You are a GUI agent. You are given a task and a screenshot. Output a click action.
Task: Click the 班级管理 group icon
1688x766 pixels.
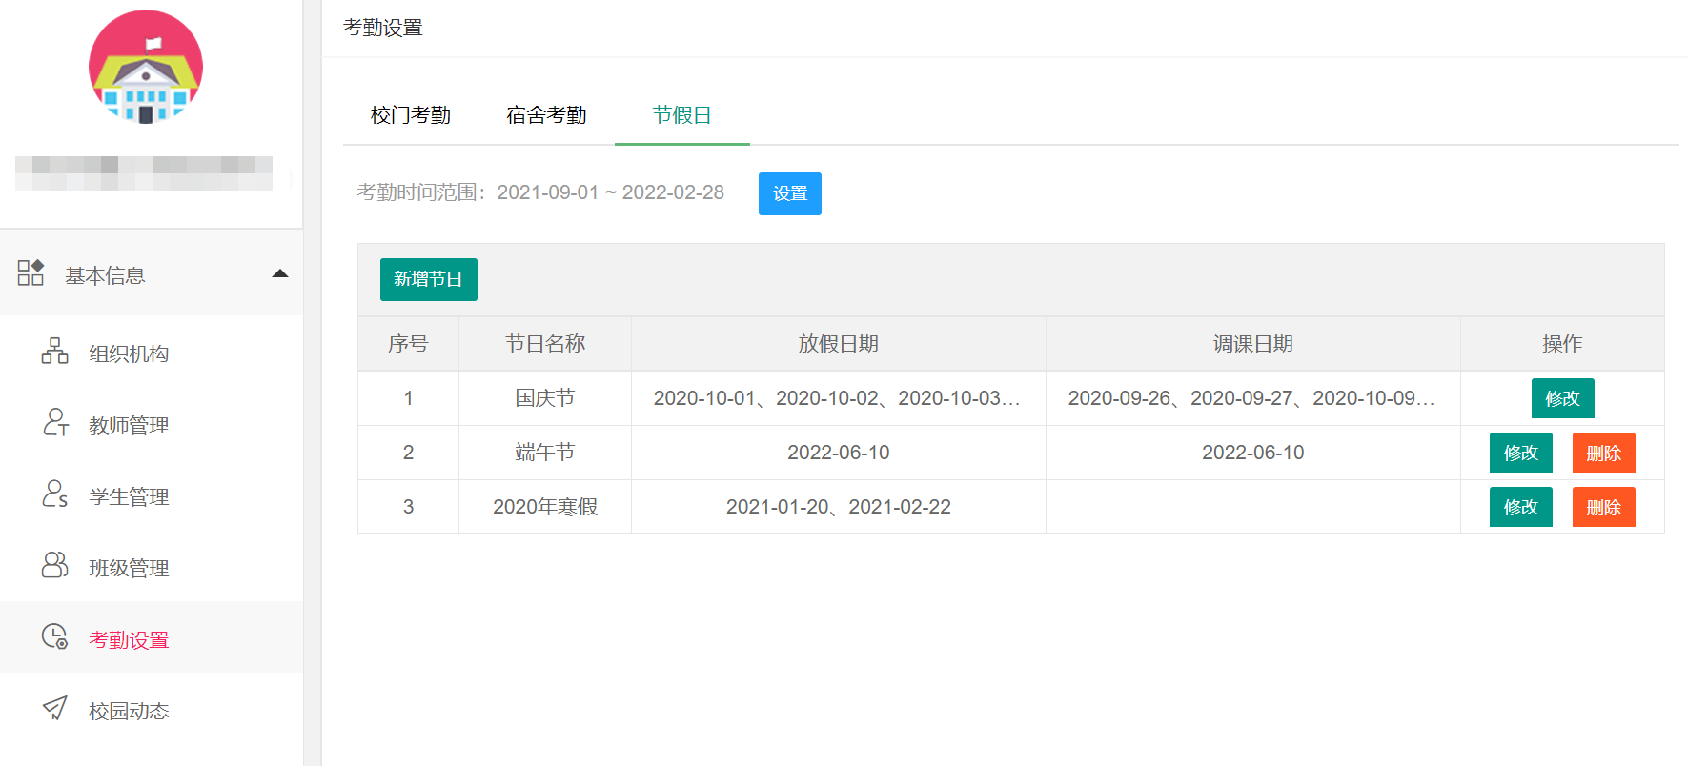(x=55, y=566)
